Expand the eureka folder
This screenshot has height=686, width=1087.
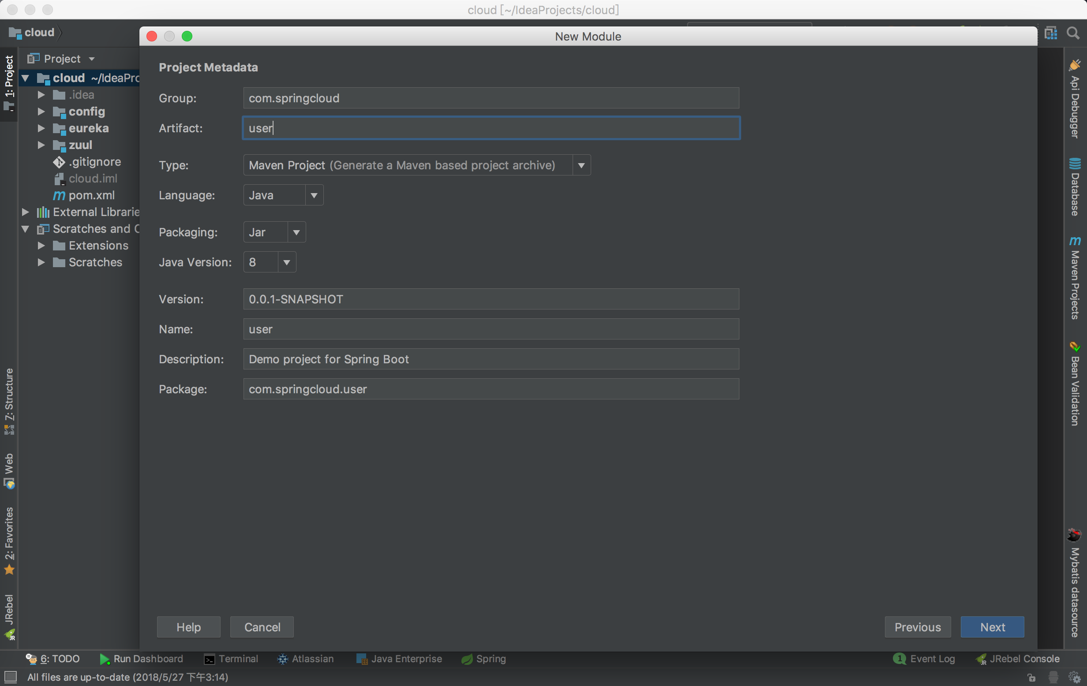pos(41,129)
